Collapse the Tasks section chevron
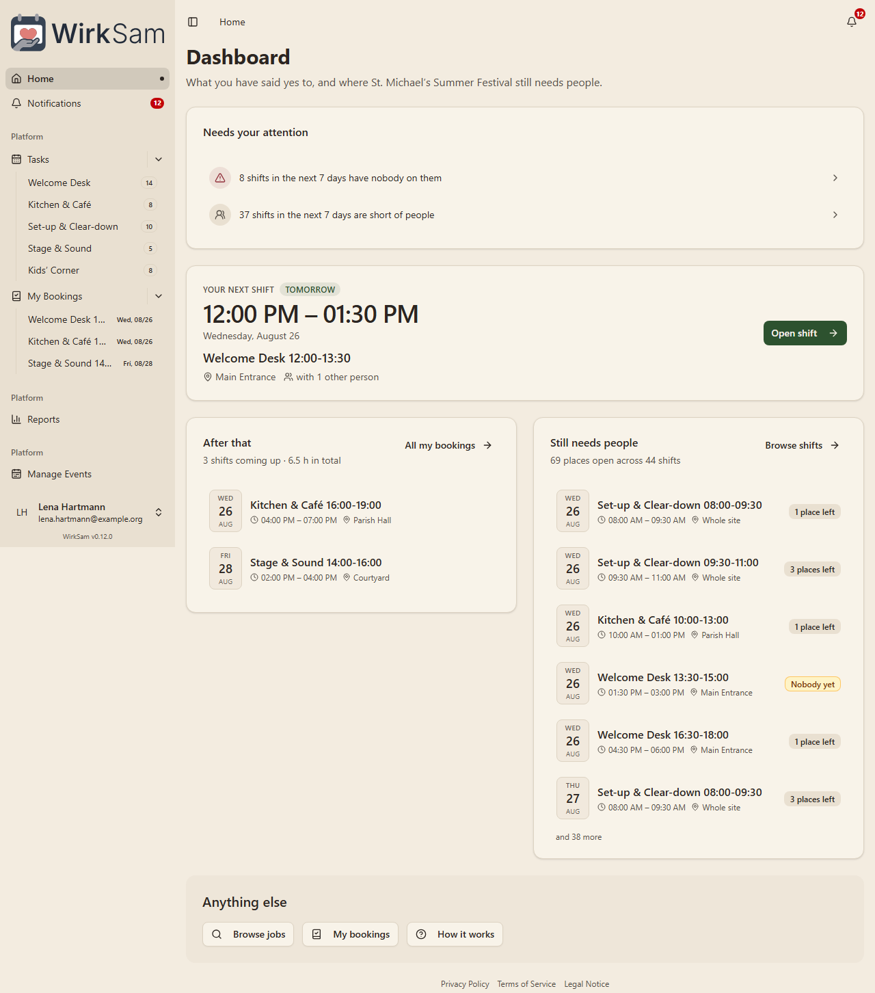This screenshot has width=875, height=993. [159, 159]
